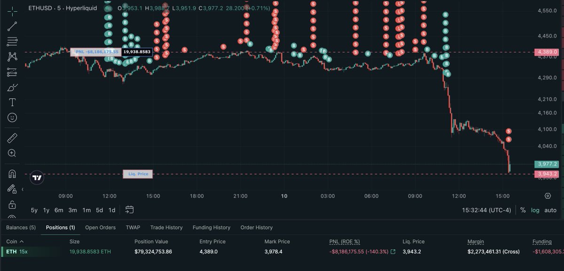Toggle the magnet snap mode
This screenshot has width=564, height=271.
click(x=12, y=174)
